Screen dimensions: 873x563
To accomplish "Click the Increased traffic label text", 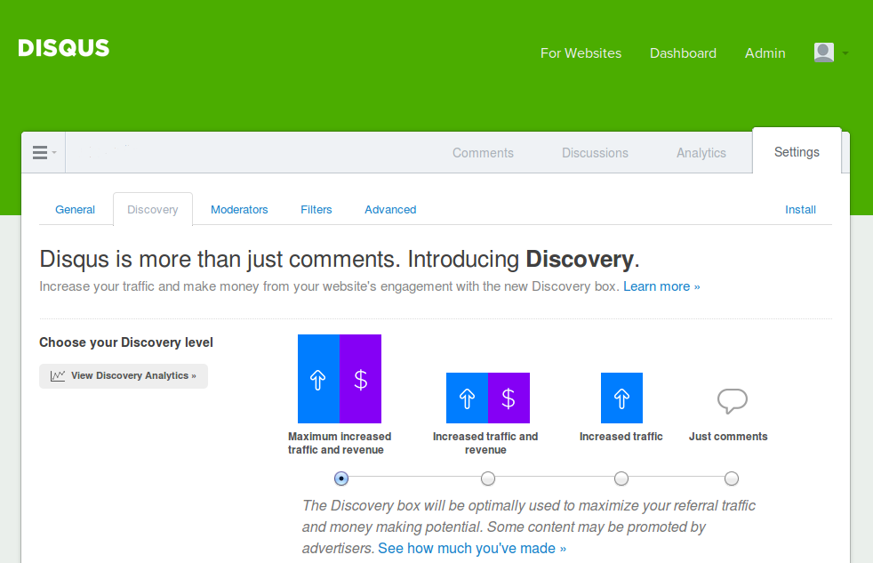I will pyautogui.click(x=621, y=437).
